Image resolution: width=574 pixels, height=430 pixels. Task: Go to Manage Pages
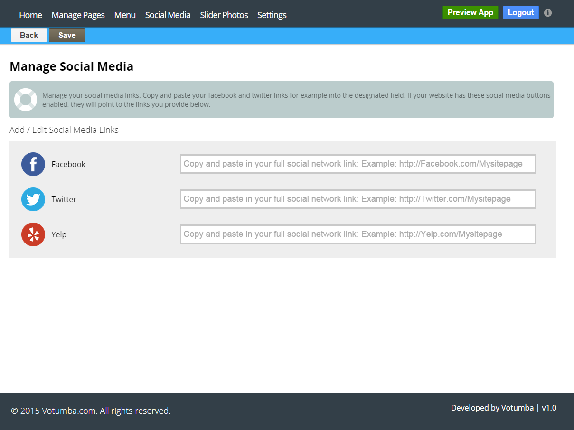coord(78,15)
